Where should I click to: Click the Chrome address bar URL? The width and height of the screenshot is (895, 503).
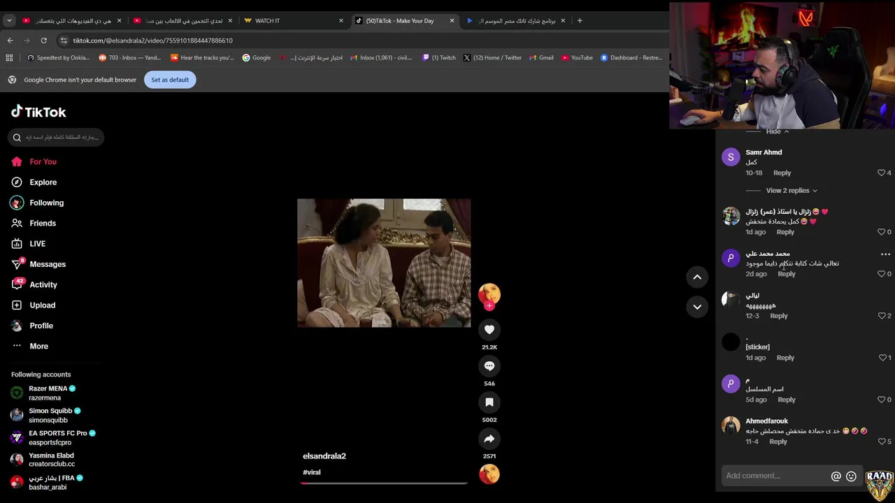(x=152, y=41)
